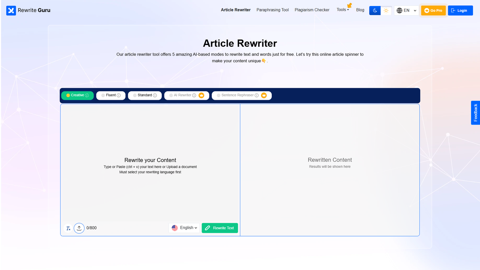Select the Fluent rewriting mode
Image resolution: width=480 pixels, height=270 pixels.
pyautogui.click(x=111, y=95)
